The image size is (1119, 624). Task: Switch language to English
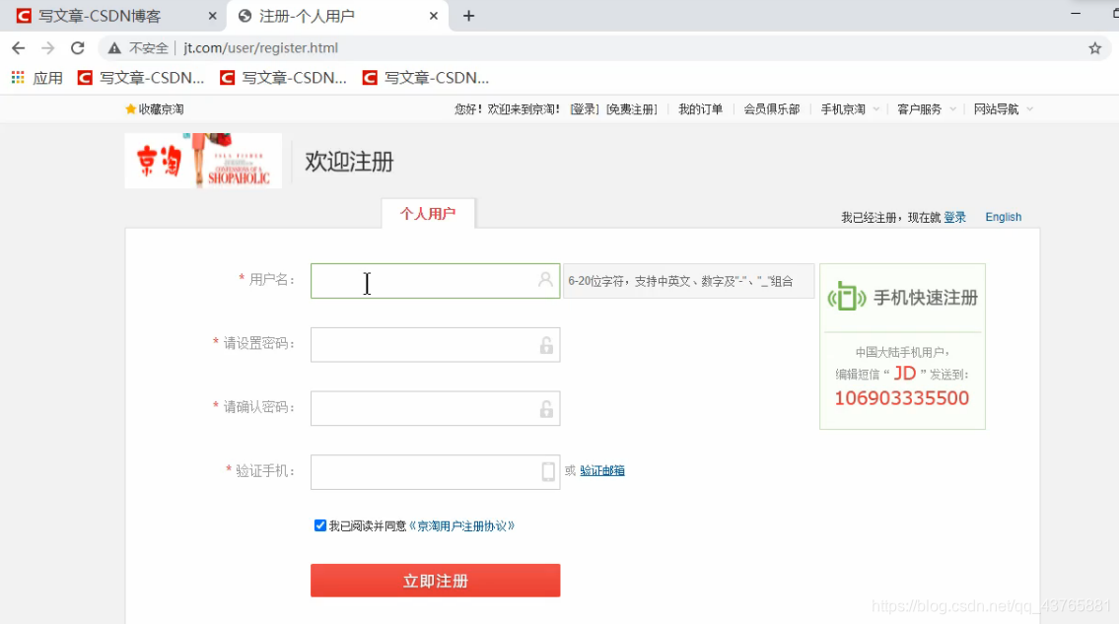(1003, 217)
